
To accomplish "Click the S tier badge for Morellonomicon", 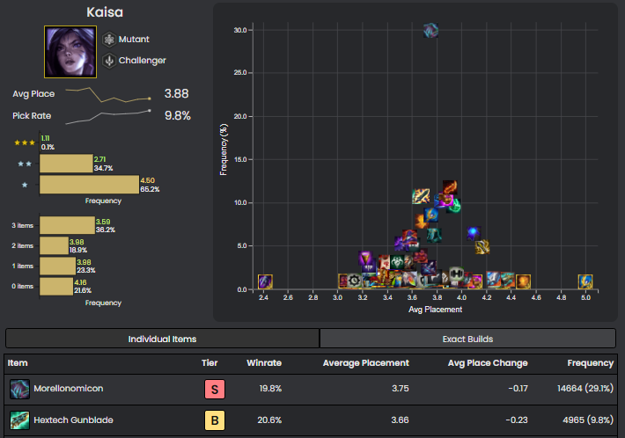I will (214, 389).
